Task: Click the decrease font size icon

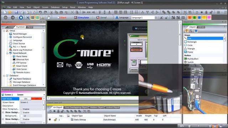Action: 166,18
